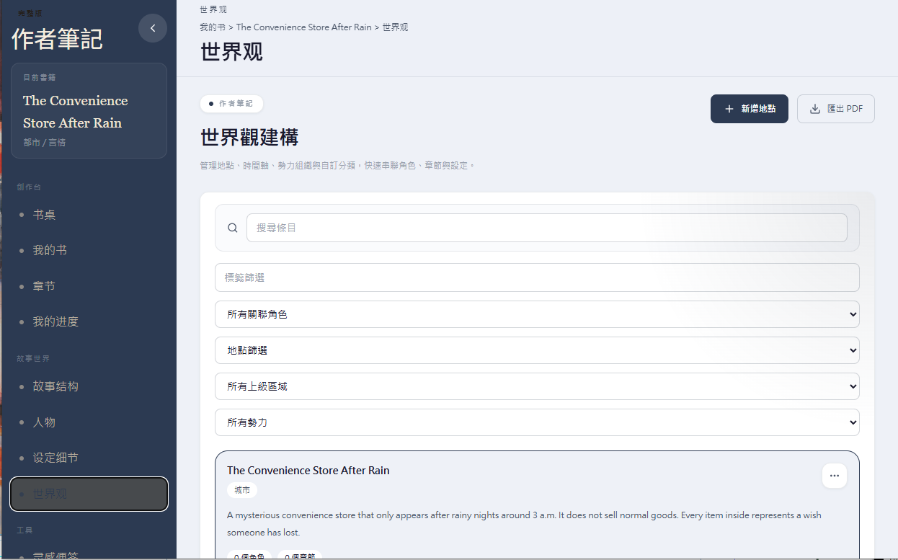
Task: Focus the 標籤篩選 input field
Action: [537, 277]
